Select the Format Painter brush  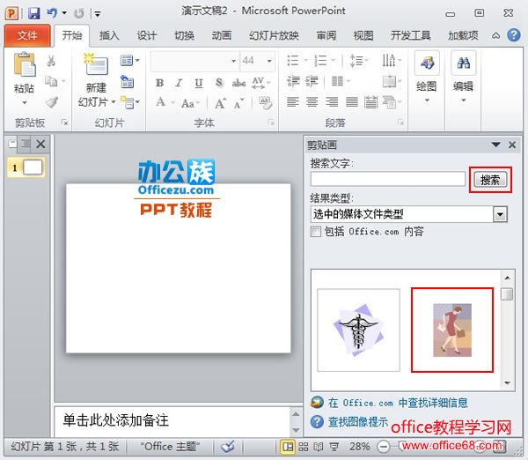tap(52, 102)
